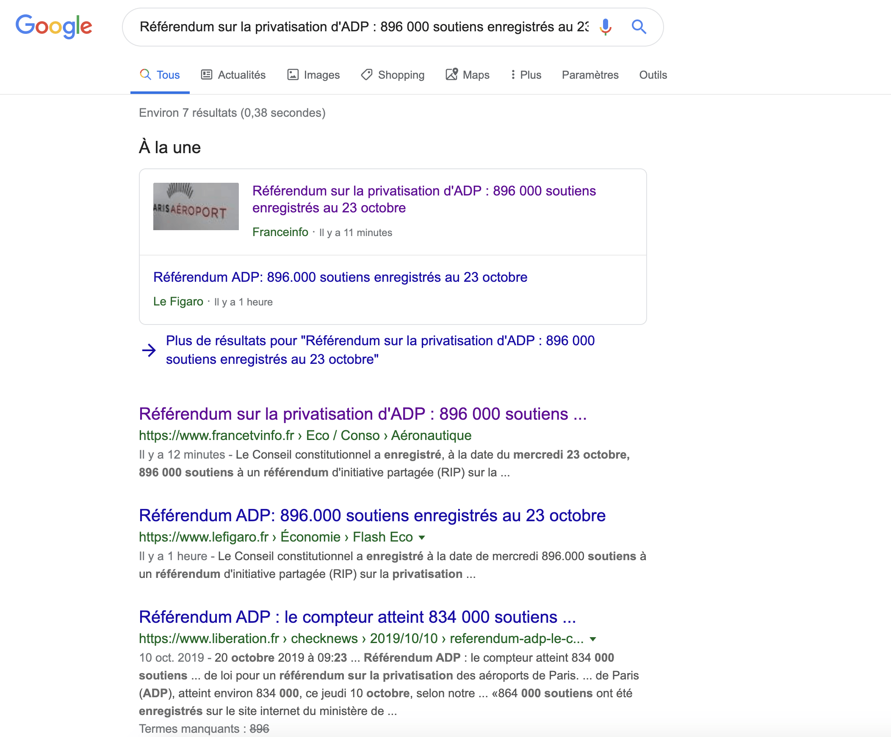Expand dropdown arrow next to lefigaro.fr URL
The image size is (891, 737).
(x=421, y=538)
